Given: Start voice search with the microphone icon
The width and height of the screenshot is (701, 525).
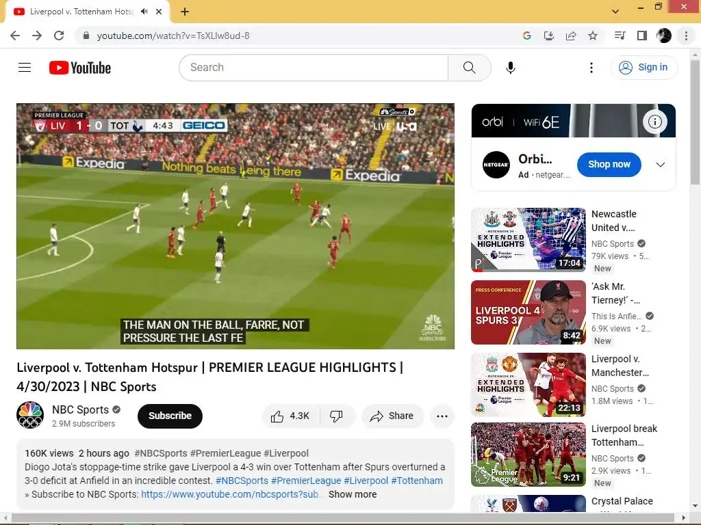Looking at the screenshot, I should click(511, 68).
